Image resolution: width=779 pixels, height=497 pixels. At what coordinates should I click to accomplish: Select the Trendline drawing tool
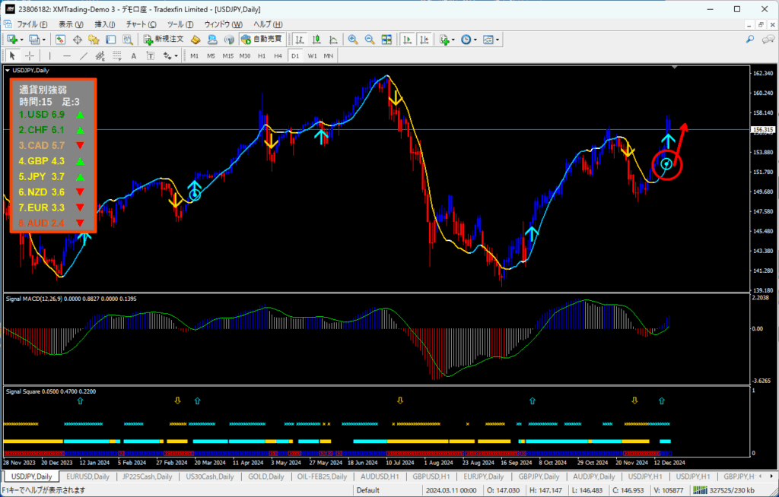tap(84, 55)
